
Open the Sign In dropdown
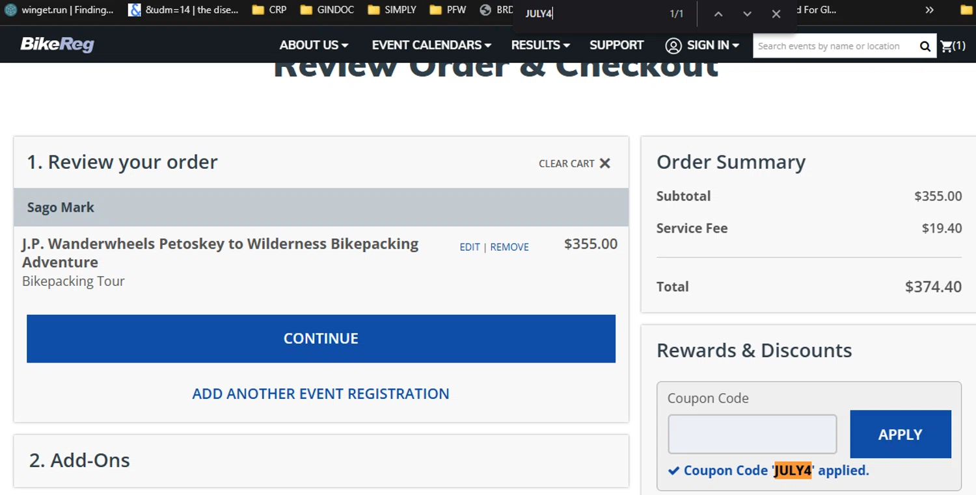713,45
